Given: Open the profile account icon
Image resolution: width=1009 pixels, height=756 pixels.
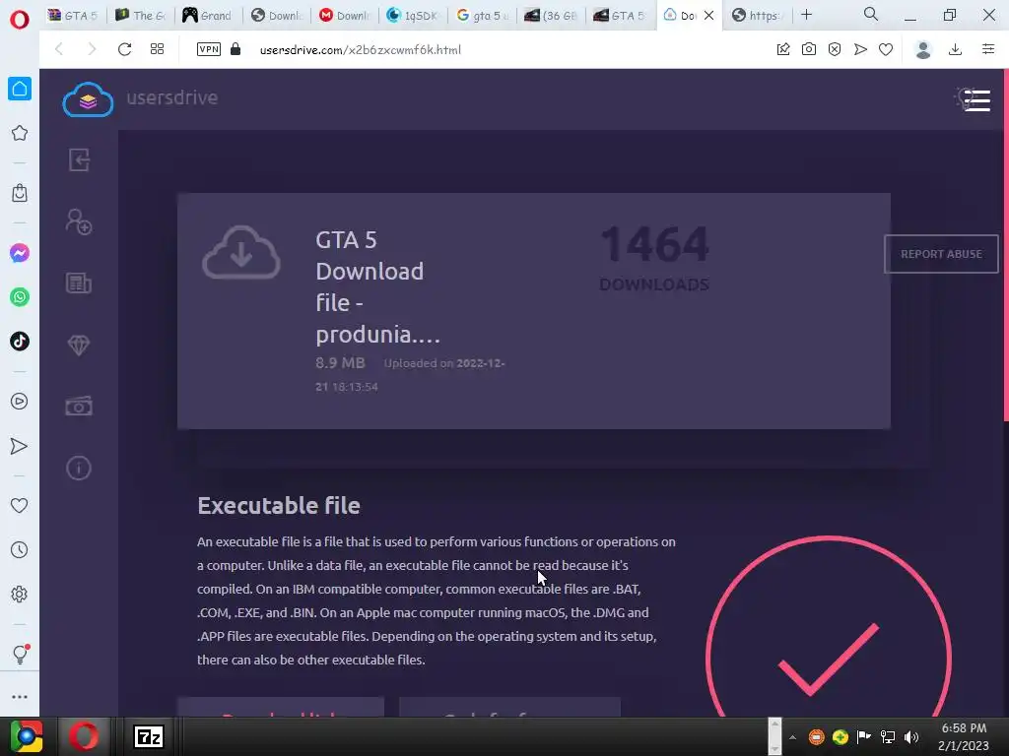Looking at the screenshot, I should 923,49.
